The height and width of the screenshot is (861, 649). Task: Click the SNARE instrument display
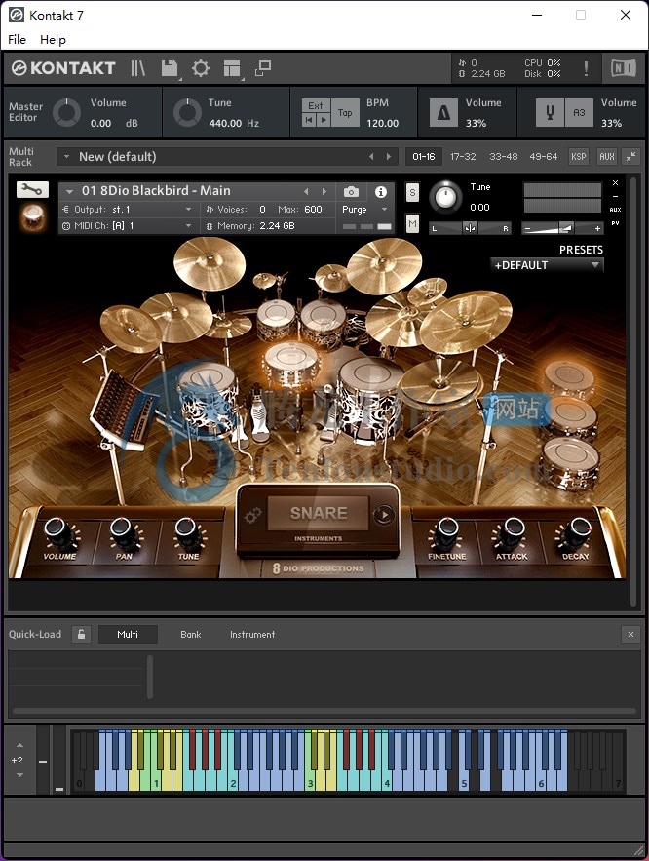319,513
